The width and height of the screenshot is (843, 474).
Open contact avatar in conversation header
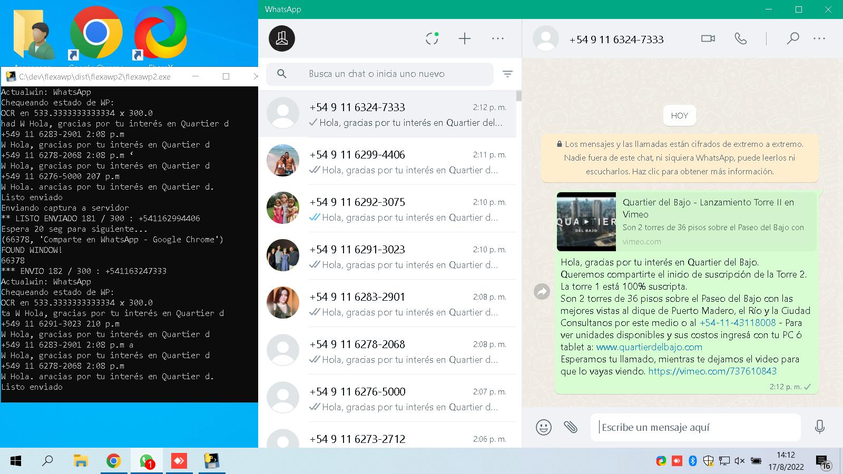click(x=546, y=38)
